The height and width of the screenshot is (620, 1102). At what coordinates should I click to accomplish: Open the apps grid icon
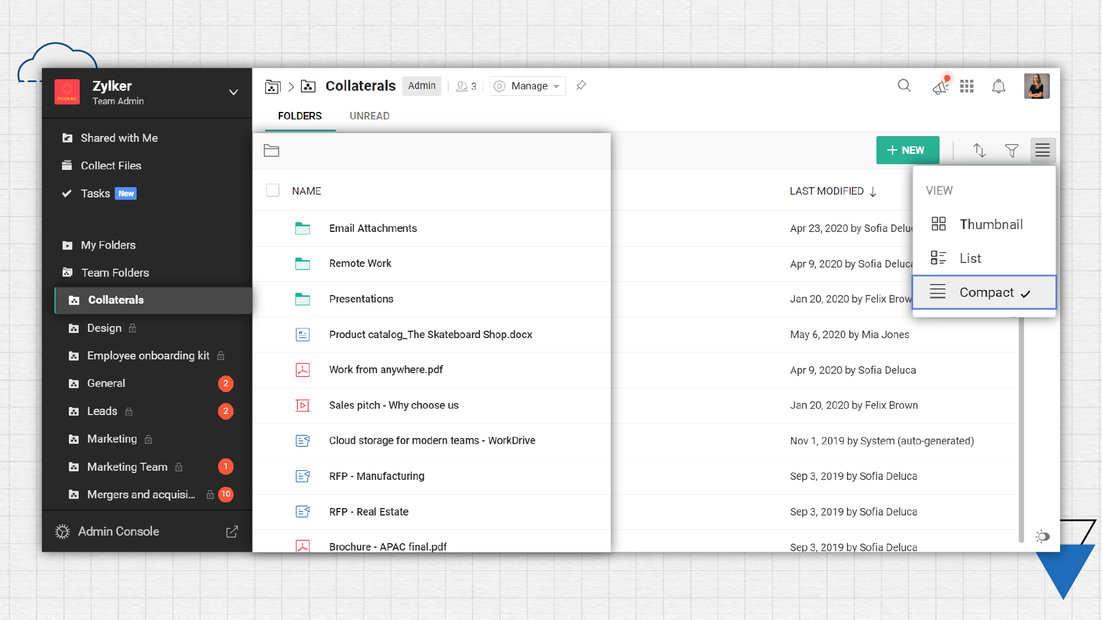tap(967, 86)
